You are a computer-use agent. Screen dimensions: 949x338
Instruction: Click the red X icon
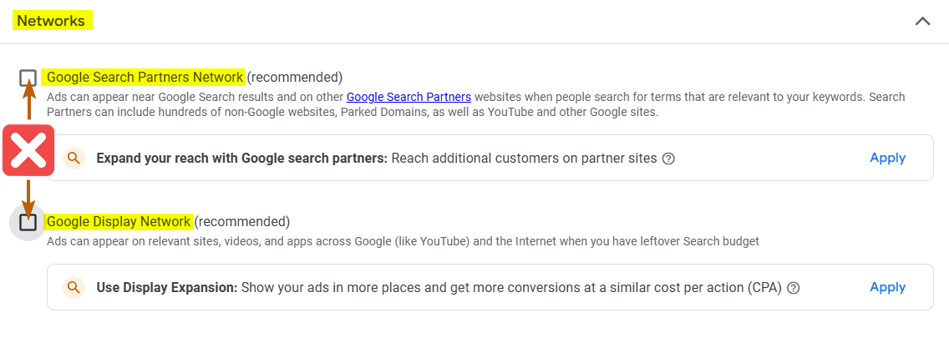pos(28,150)
